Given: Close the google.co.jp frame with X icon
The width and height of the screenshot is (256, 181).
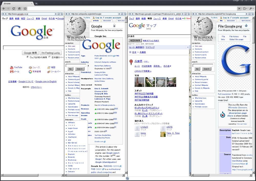Looking at the screenshot, I should (6, 14).
